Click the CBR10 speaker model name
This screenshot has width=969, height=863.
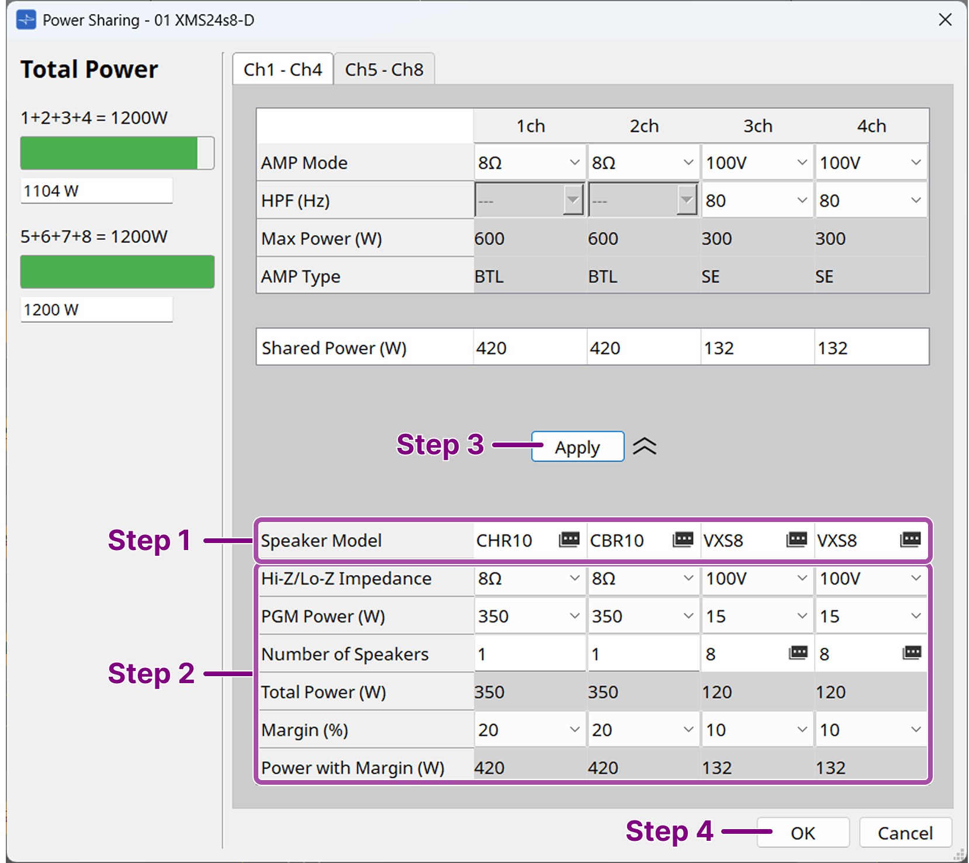point(617,540)
